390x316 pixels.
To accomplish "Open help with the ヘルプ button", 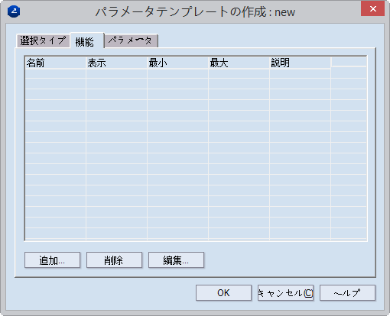I will pyautogui.click(x=347, y=293).
